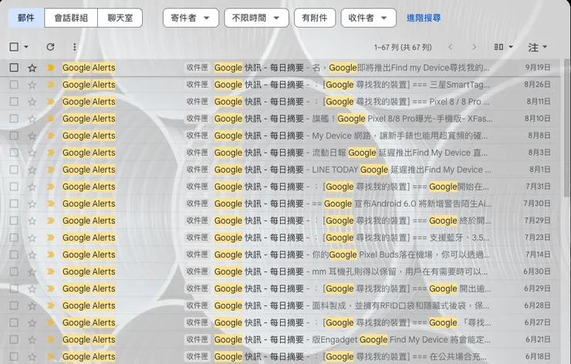The height and width of the screenshot is (364, 571).
Task: Check the box for 7月14日 email
Action: tap(14, 254)
